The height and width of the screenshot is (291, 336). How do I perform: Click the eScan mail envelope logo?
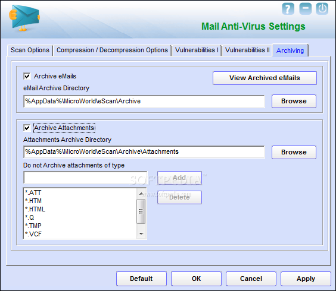[24, 18]
